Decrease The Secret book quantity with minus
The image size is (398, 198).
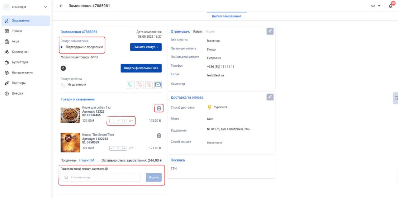(x=112, y=148)
